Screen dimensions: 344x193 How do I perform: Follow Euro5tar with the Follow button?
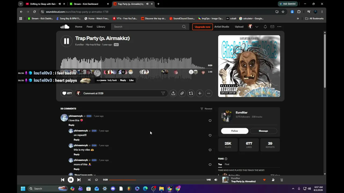(x=235, y=131)
